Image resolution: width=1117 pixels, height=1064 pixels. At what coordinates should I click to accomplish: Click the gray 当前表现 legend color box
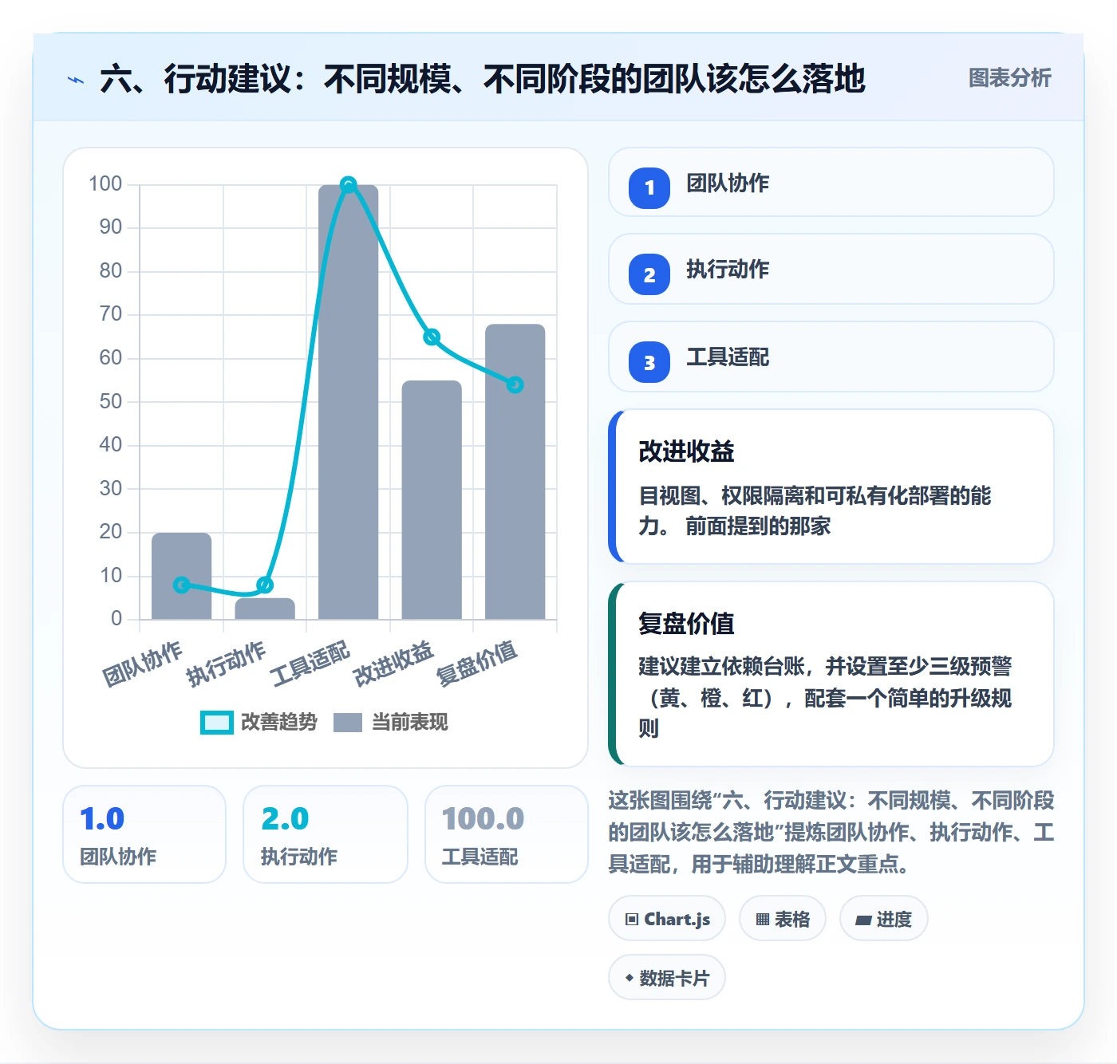347,722
